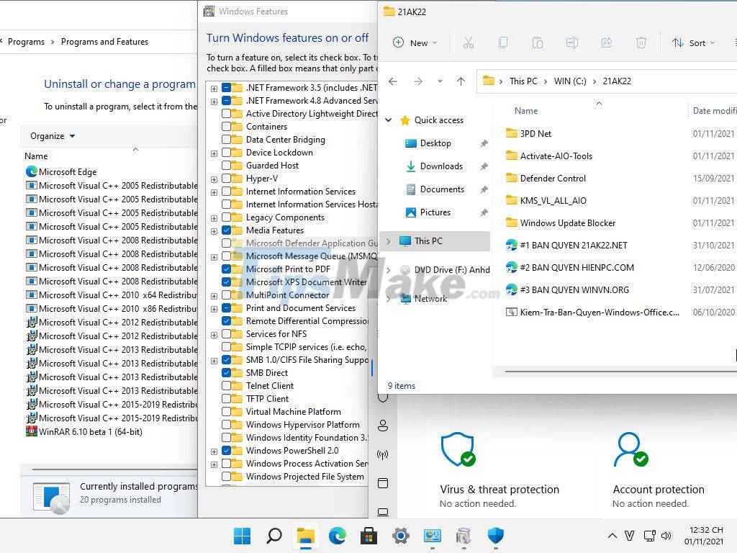
Task: Open Search from the taskbar
Action: point(274,535)
